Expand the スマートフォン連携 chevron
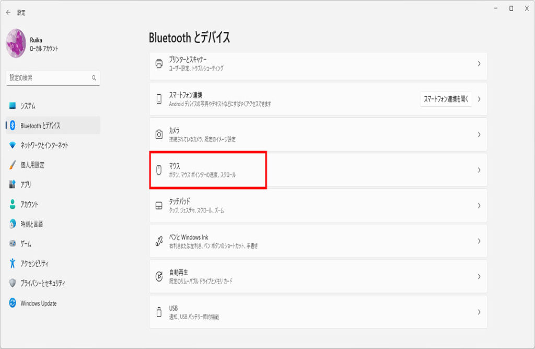 click(x=479, y=99)
